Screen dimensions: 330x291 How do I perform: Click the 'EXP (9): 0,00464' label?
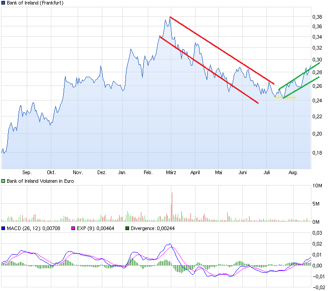95,228
